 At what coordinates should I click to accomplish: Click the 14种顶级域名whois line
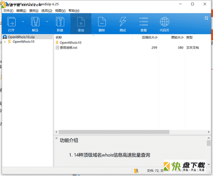109,155
